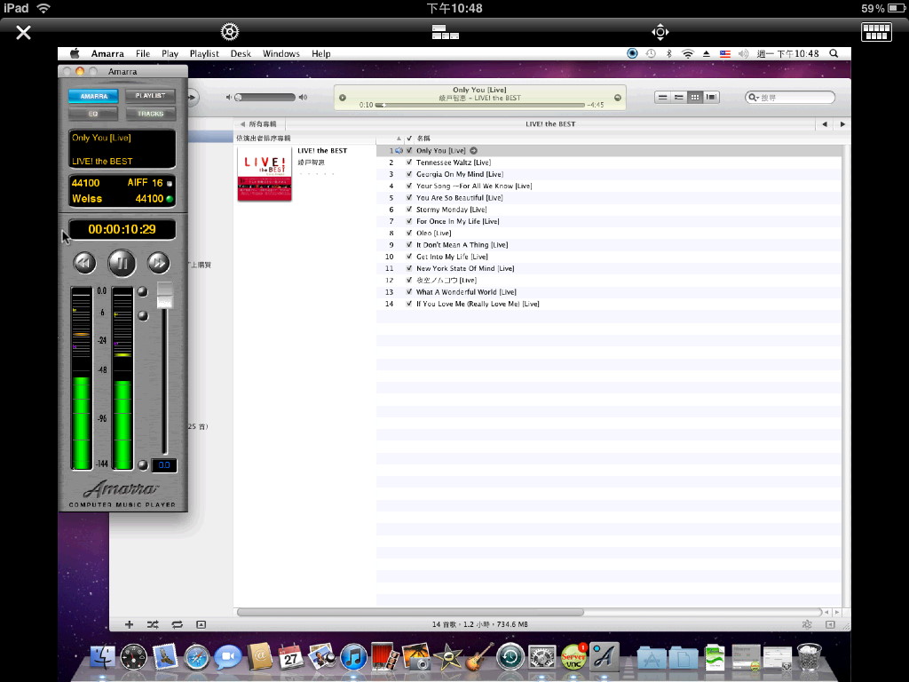
Task: Open iTunes from the dock
Action: [353, 657]
